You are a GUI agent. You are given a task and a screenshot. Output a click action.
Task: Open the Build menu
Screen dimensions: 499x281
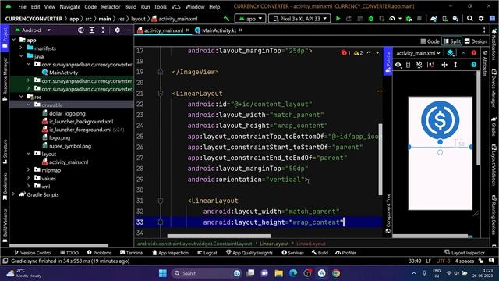130,7
